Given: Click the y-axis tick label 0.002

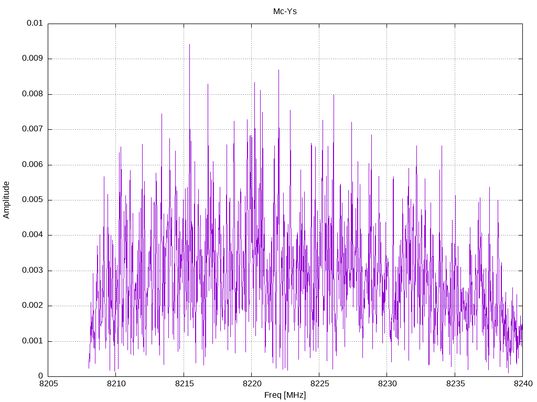Looking at the screenshot, I should [x=33, y=306].
